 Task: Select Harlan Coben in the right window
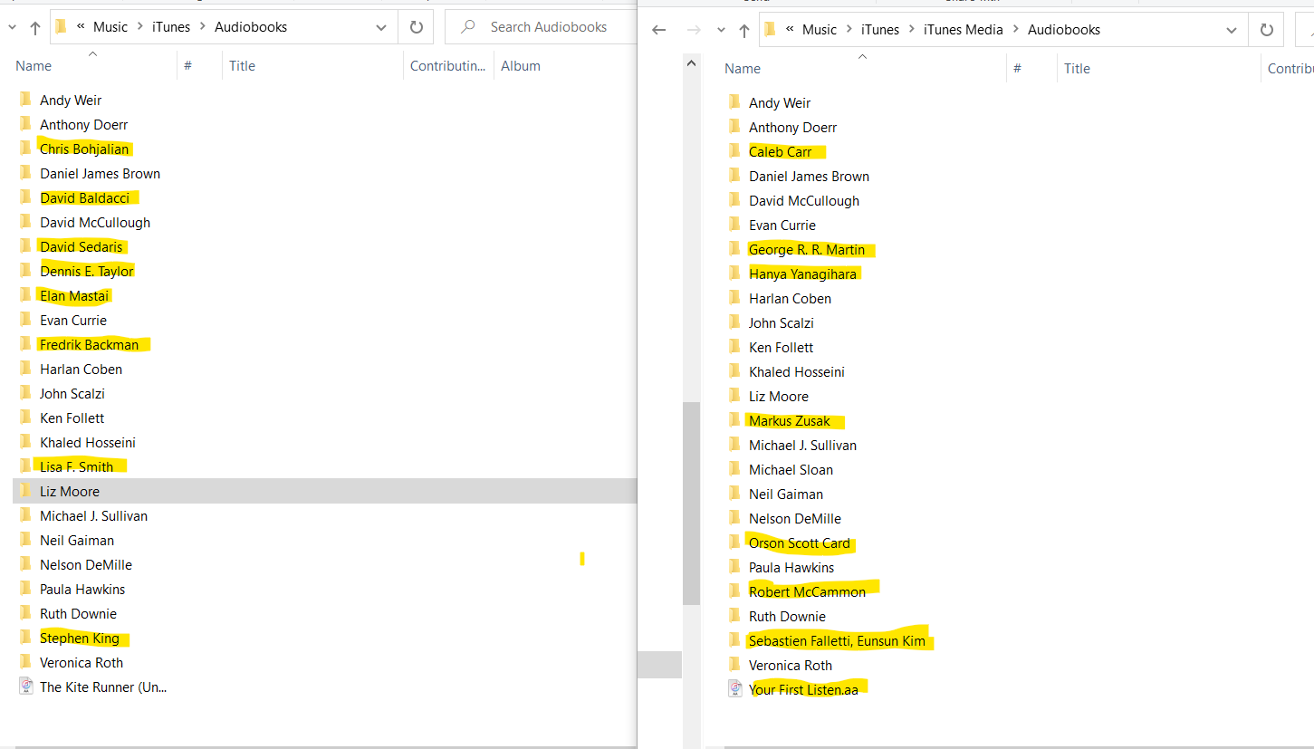pos(790,298)
